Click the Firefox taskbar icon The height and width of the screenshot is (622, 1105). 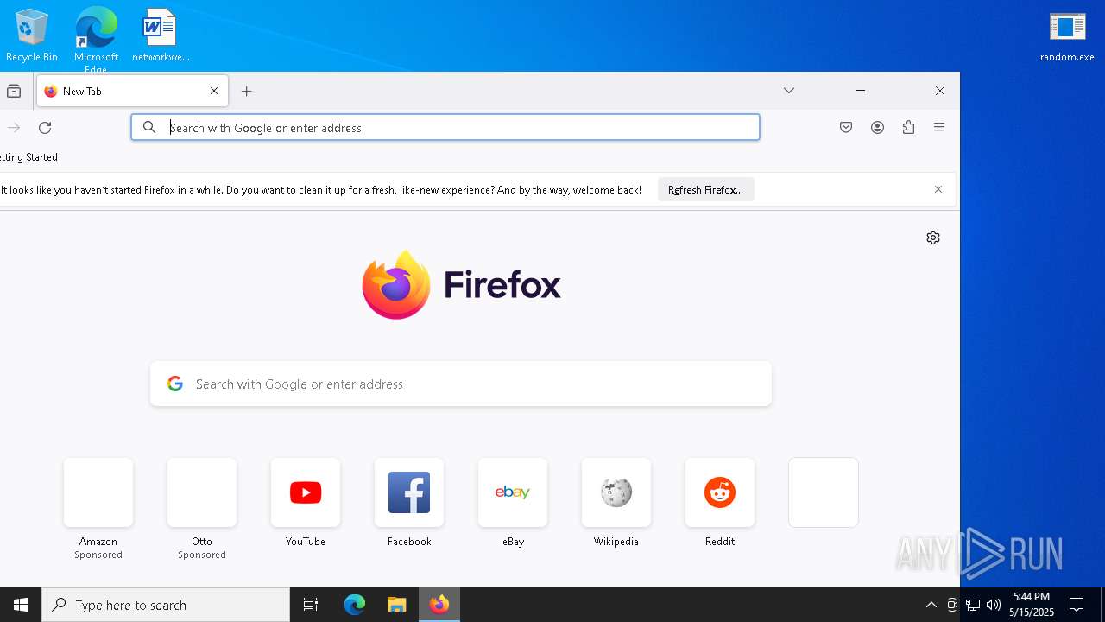439,605
